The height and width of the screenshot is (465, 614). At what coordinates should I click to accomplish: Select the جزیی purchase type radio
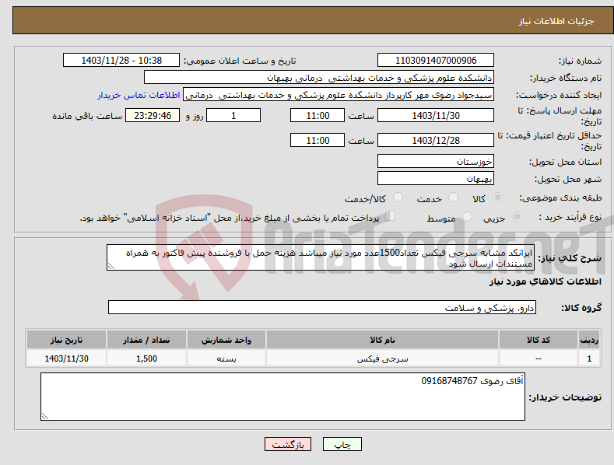(x=517, y=217)
